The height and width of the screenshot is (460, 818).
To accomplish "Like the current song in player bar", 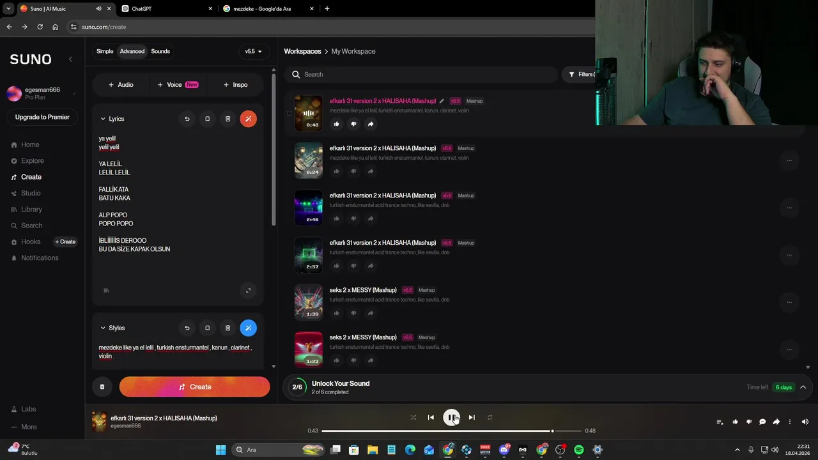I will pos(735,422).
